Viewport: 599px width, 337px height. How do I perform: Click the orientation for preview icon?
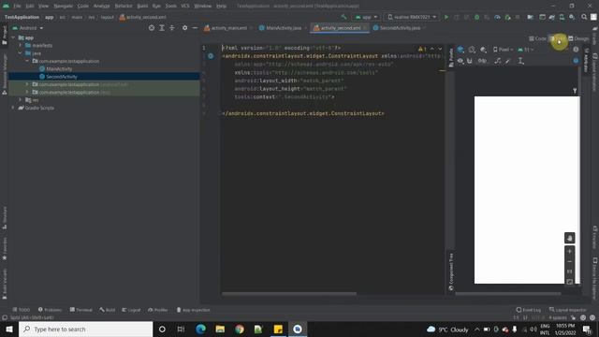click(x=472, y=50)
